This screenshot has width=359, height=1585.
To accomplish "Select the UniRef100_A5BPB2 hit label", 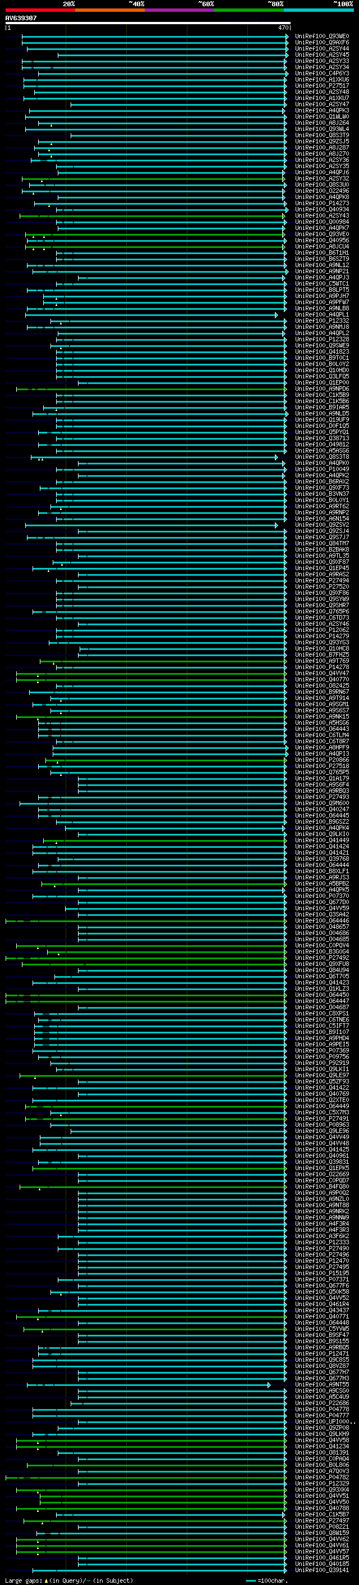I will (322, 883).
